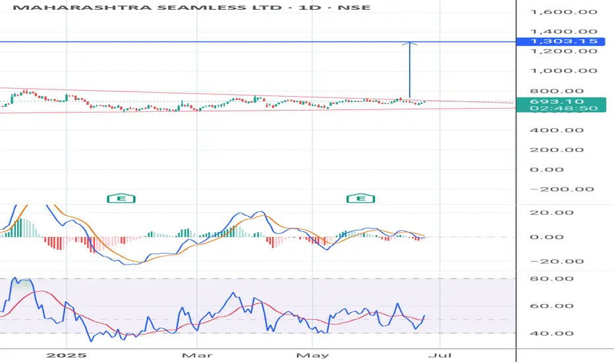Click the price axis 0.00 label

546,170
